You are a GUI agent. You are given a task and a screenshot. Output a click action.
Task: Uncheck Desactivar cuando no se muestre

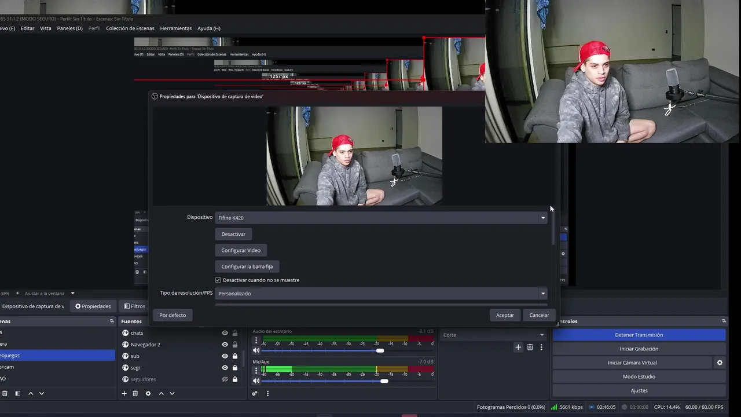click(218, 280)
